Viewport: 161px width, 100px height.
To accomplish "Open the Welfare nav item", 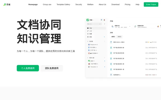I will click(x=90, y=5).
